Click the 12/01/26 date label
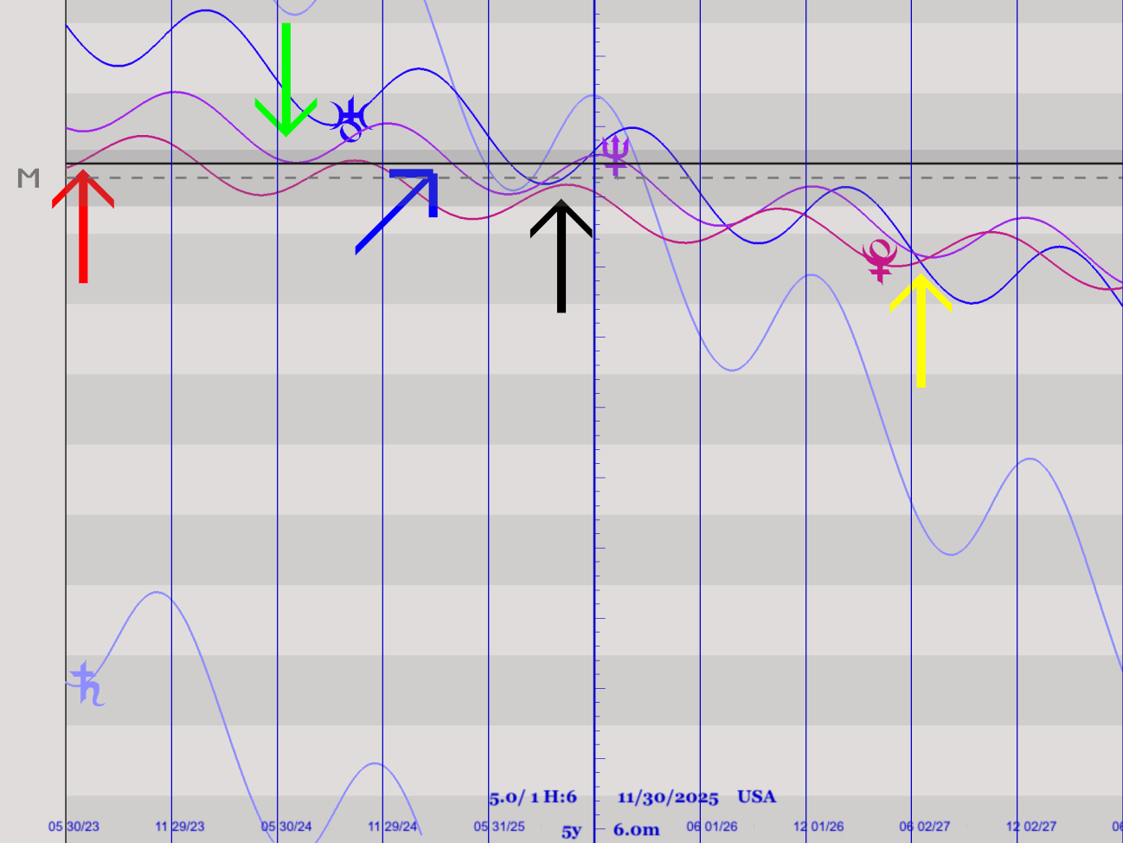The height and width of the screenshot is (843, 1123). [x=818, y=827]
